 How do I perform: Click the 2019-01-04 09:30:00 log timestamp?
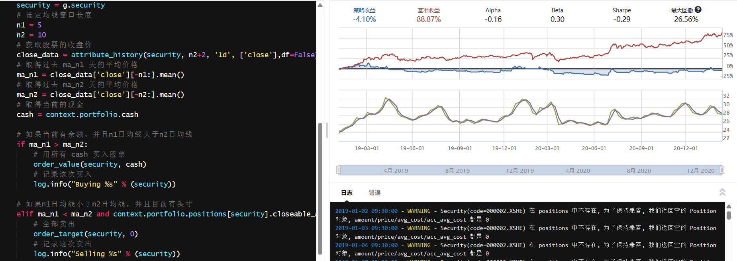(366, 245)
